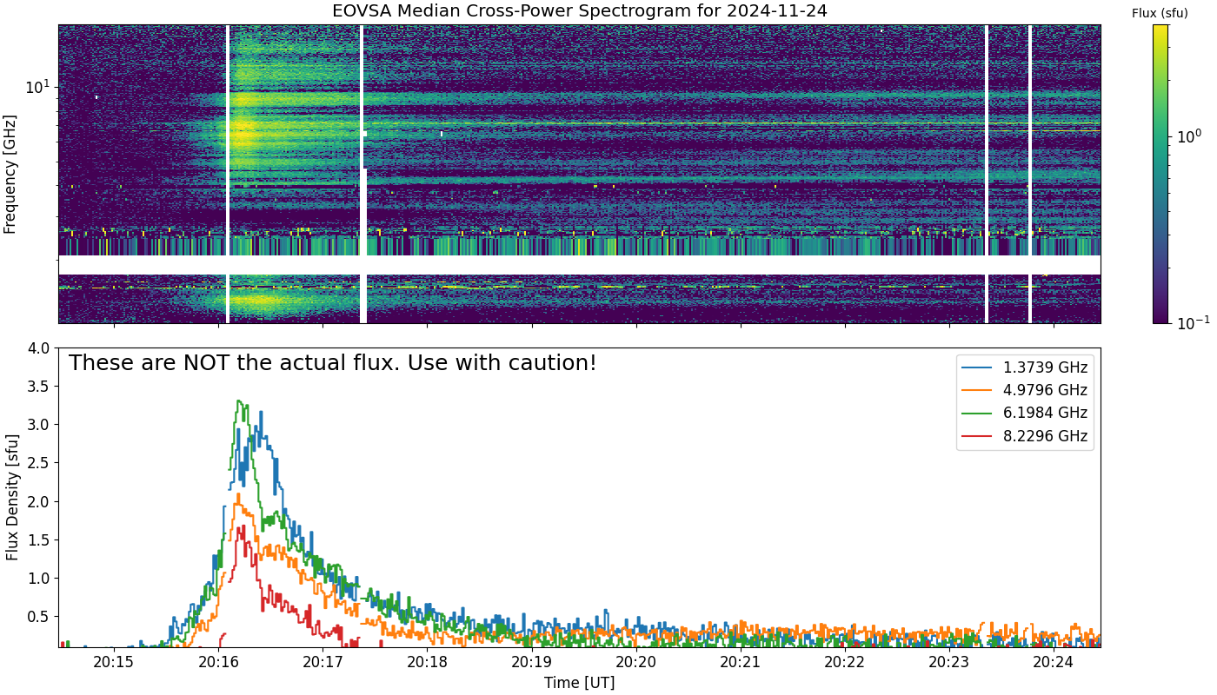Click the 1.0 flux density tick label
Screen dimensions: 1217x695
tap(39, 578)
